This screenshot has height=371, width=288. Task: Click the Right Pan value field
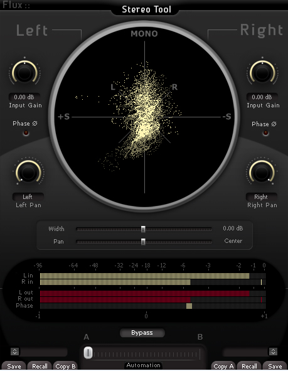pyautogui.click(x=261, y=197)
